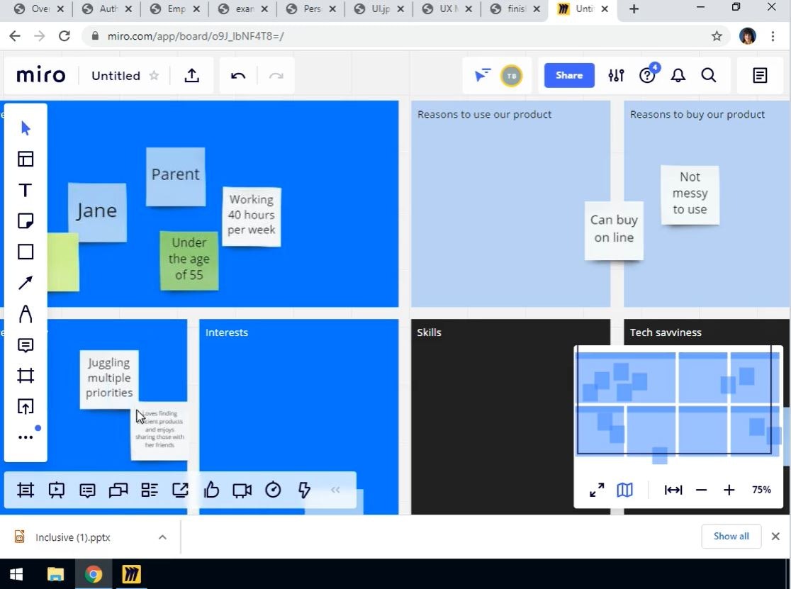The width and height of the screenshot is (791, 589).
Task: Start voting with thumbs up icon
Action: coord(211,490)
